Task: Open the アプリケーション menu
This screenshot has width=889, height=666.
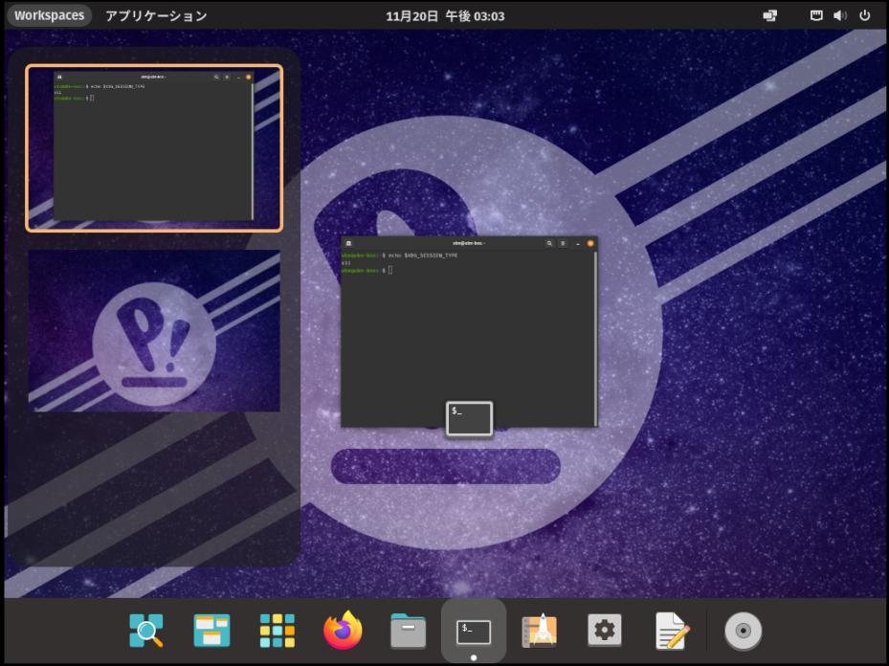Action: pyautogui.click(x=157, y=16)
